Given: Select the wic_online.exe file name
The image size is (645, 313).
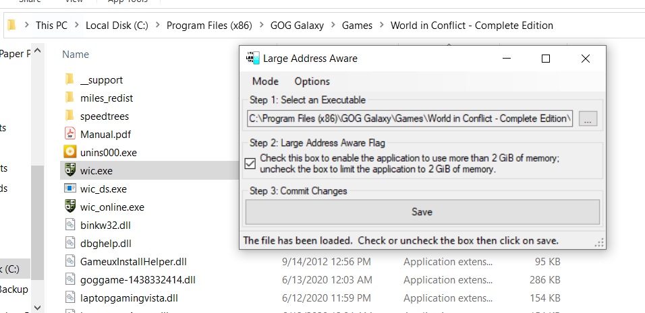Looking at the screenshot, I should (112, 207).
